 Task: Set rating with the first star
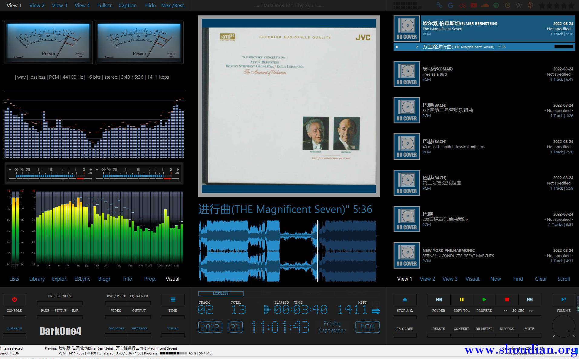[542, 5]
